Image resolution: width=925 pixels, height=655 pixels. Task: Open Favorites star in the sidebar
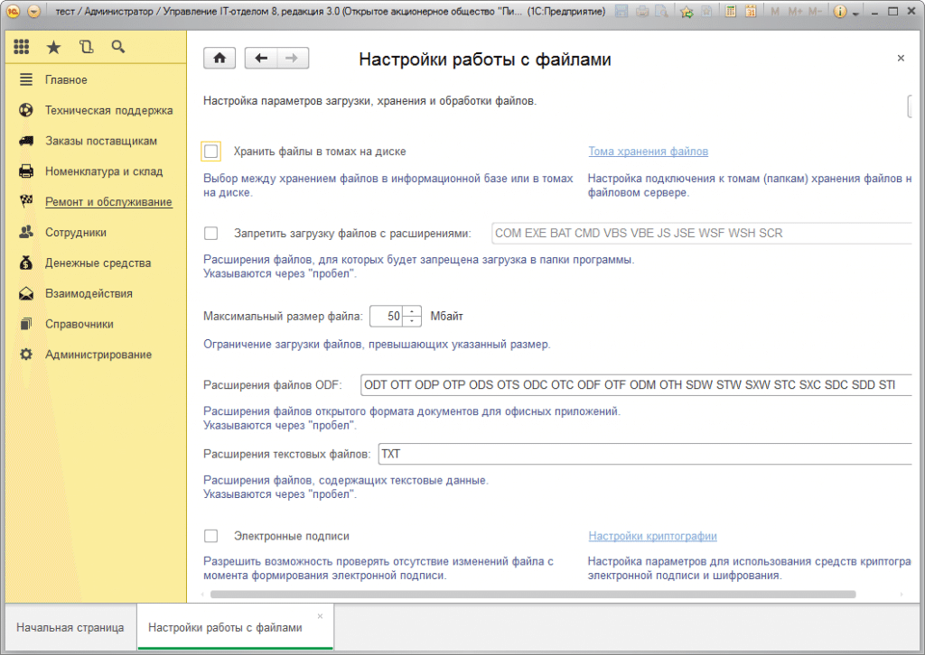point(53,47)
